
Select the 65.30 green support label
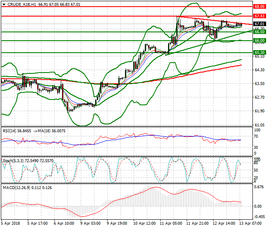coord(259,53)
